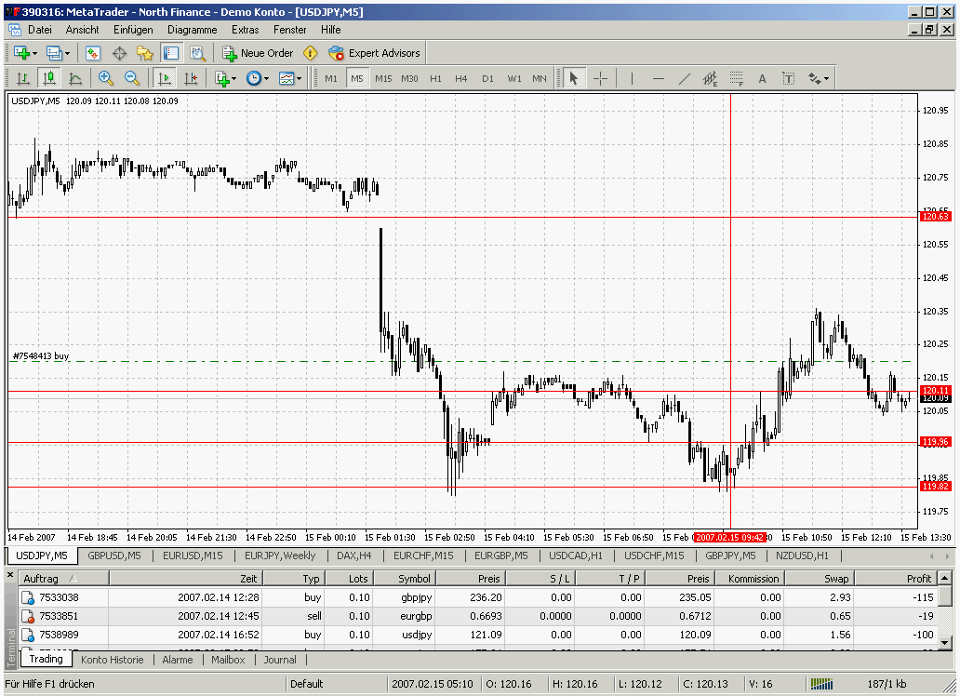This screenshot has width=960, height=696.
Task: Select the horizontal line drawing tool
Action: [x=659, y=78]
